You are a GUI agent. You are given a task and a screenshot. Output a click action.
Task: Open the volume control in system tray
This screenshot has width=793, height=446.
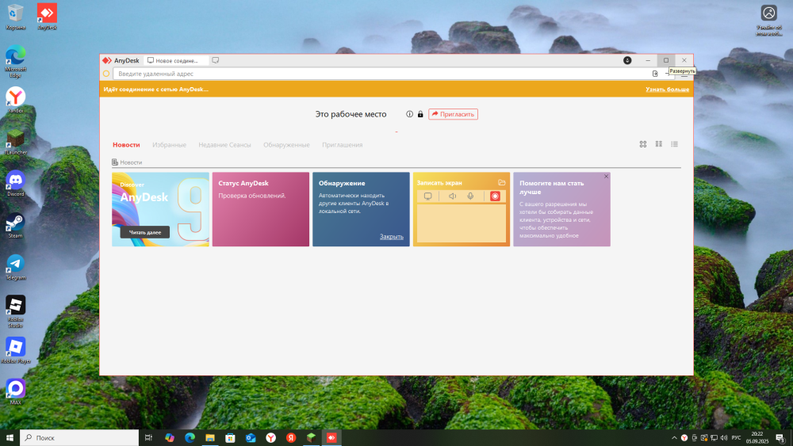(724, 438)
